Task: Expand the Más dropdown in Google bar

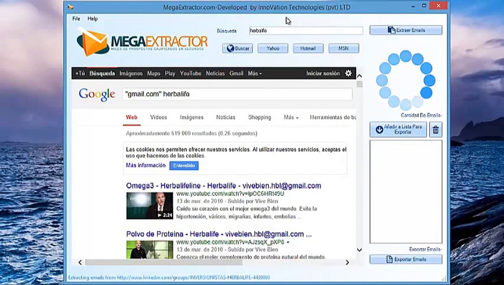Action: click(255, 73)
